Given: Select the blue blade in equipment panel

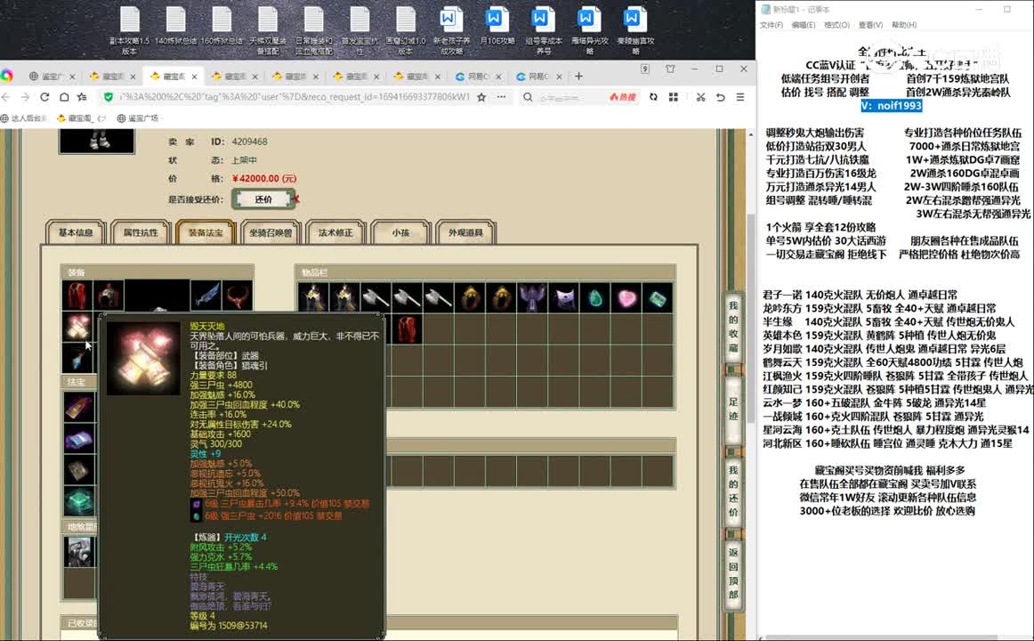Looking at the screenshot, I should pos(206,296).
